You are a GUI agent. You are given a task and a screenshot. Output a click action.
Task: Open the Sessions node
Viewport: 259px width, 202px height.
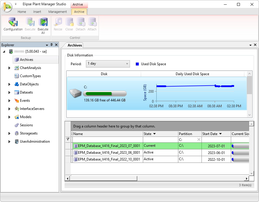coord(26,125)
